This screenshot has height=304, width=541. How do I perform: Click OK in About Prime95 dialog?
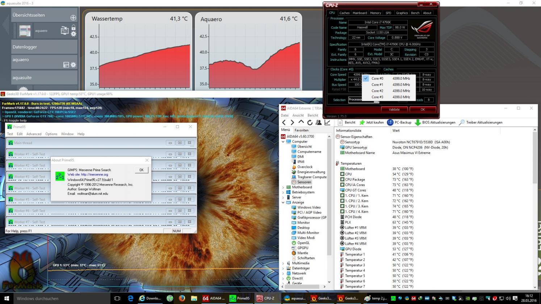142,170
